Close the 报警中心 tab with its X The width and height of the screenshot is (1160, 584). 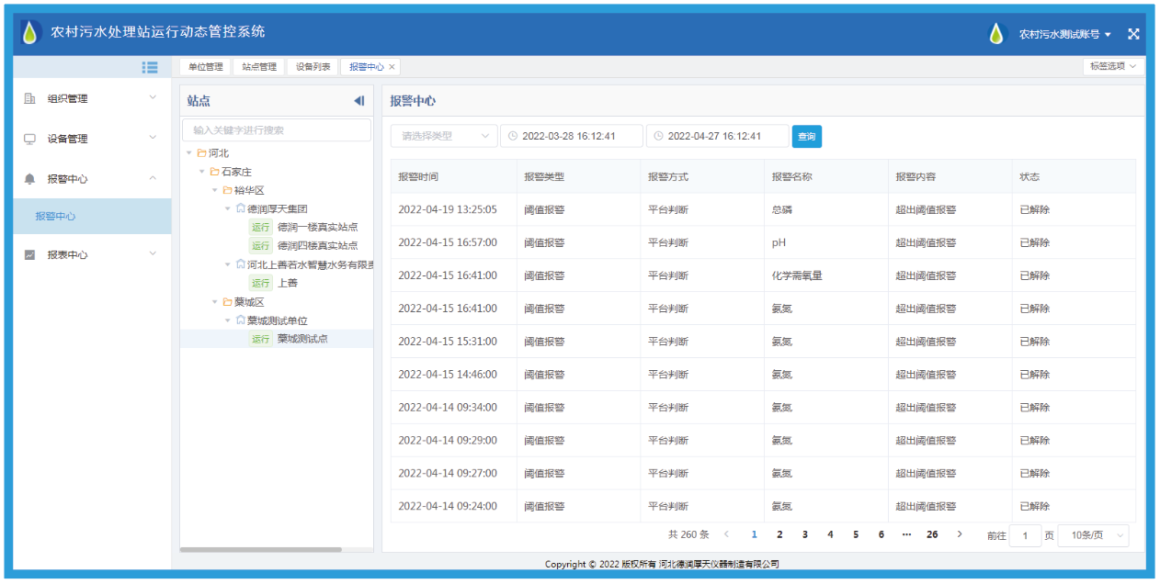pos(392,67)
